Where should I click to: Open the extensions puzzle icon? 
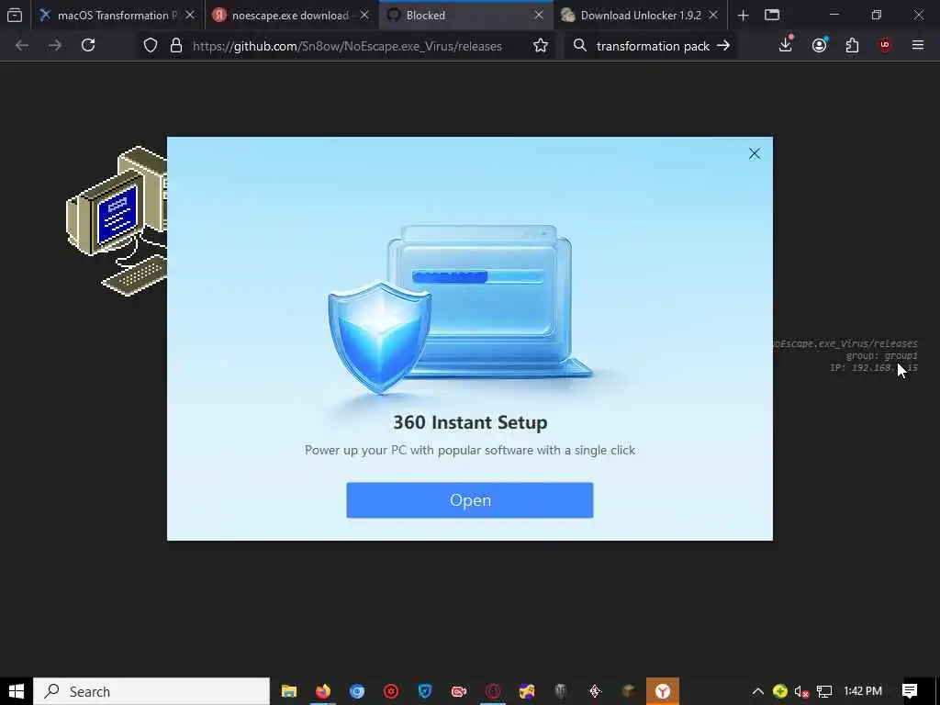(852, 46)
